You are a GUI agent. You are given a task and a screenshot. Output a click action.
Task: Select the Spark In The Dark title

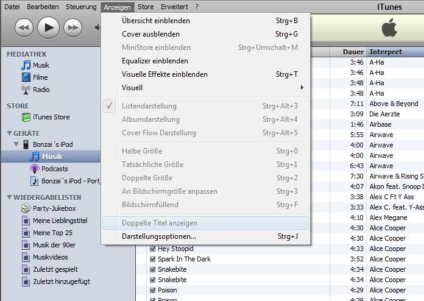pos(184,259)
